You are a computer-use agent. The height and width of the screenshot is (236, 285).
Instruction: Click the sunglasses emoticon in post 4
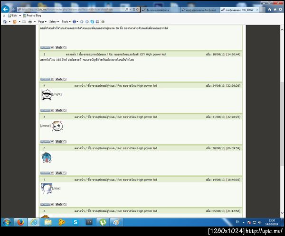[x=47, y=94]
